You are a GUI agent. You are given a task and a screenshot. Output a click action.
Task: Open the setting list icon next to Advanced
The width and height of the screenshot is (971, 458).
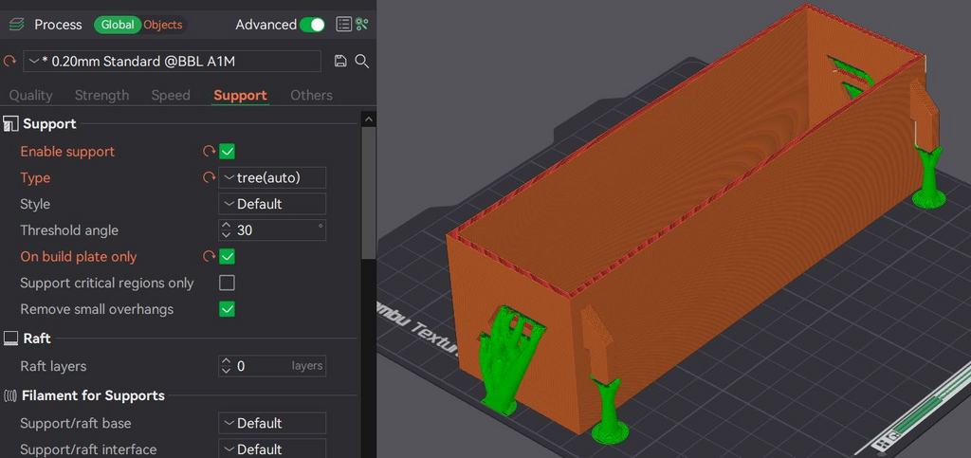click(x=343, y=25)
